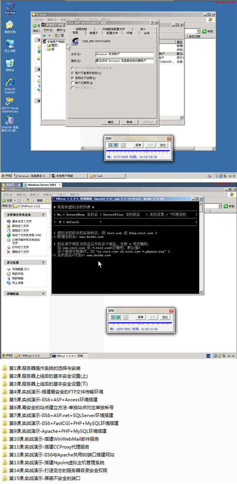Viewport: 237px width, 484px height.
Task: Select 用户 node in 本地用户和组 tree
Action: (52, 45)
